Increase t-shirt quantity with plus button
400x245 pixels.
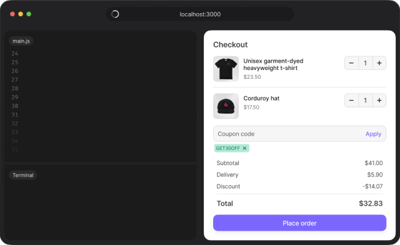tap(379, 63)
